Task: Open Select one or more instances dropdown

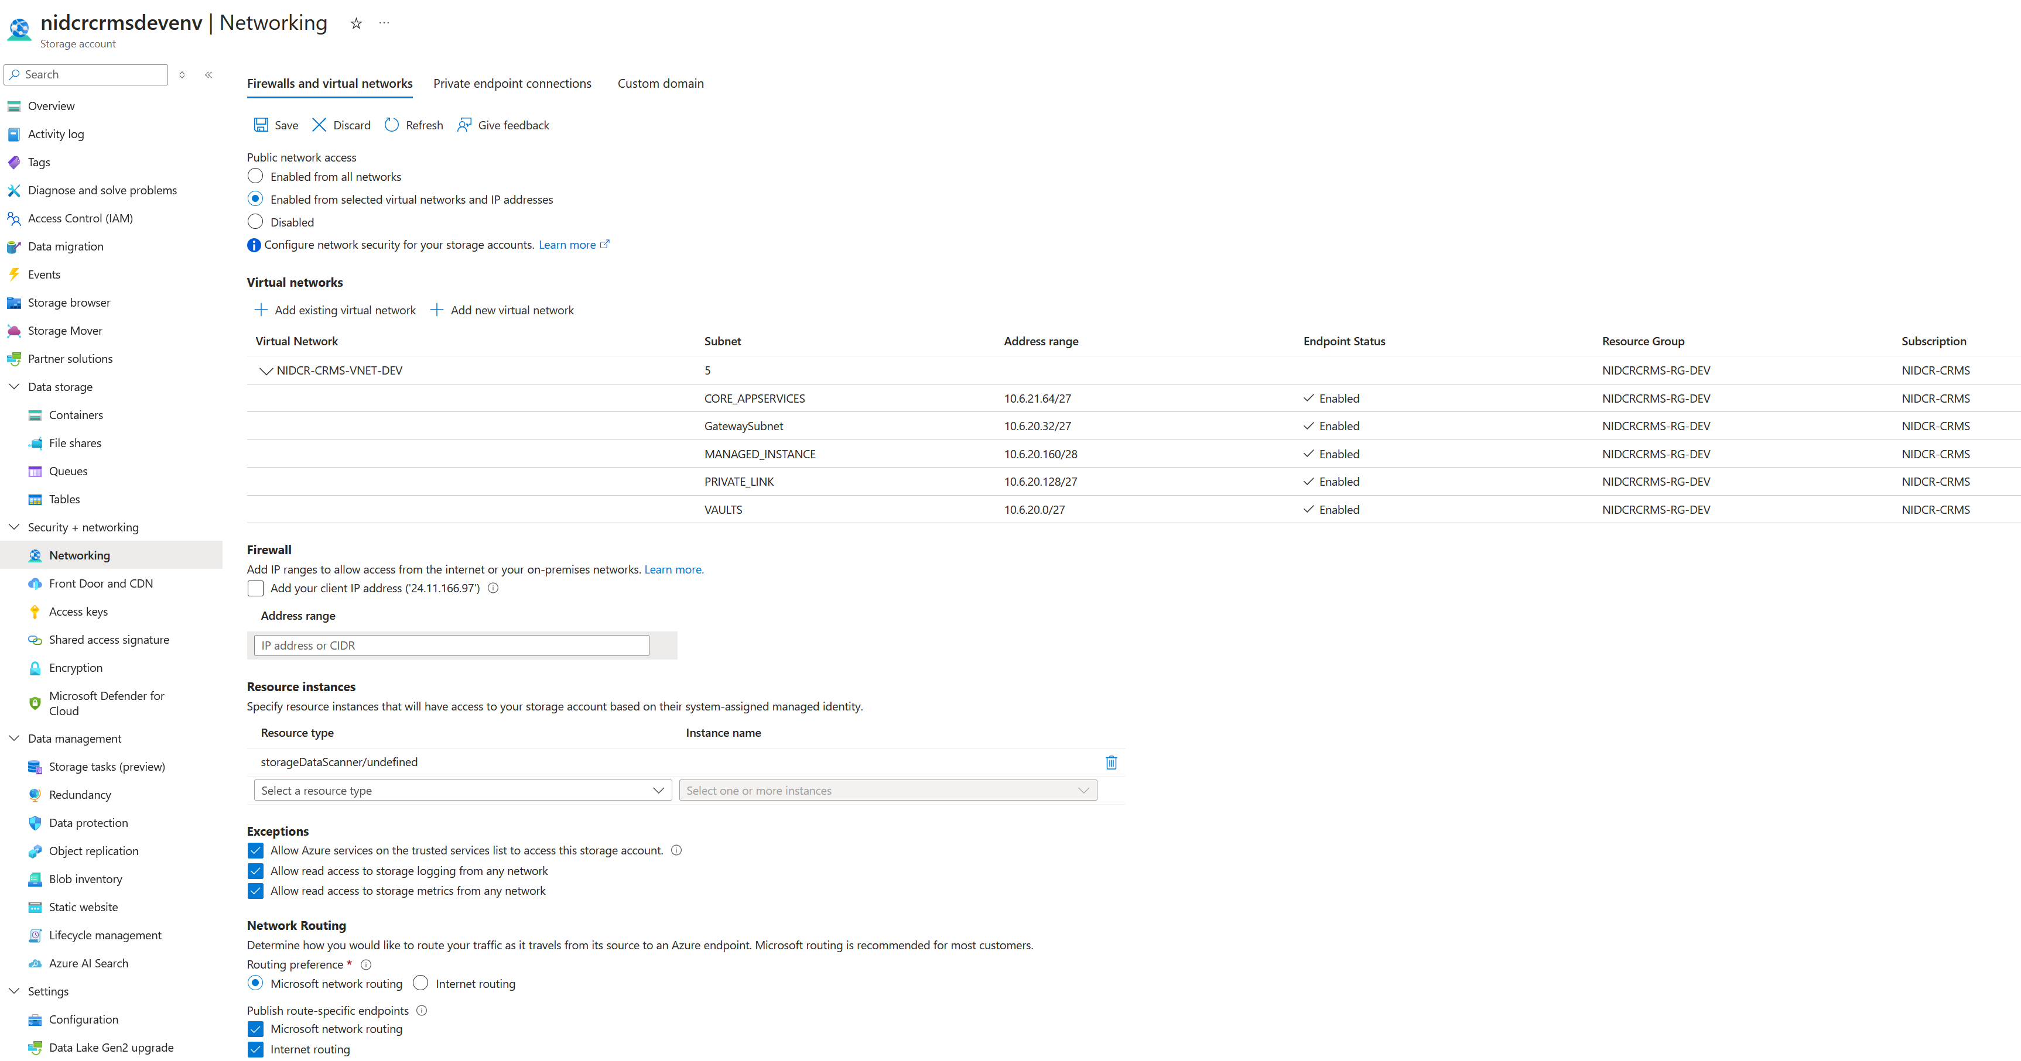Action: coord(888,791)
